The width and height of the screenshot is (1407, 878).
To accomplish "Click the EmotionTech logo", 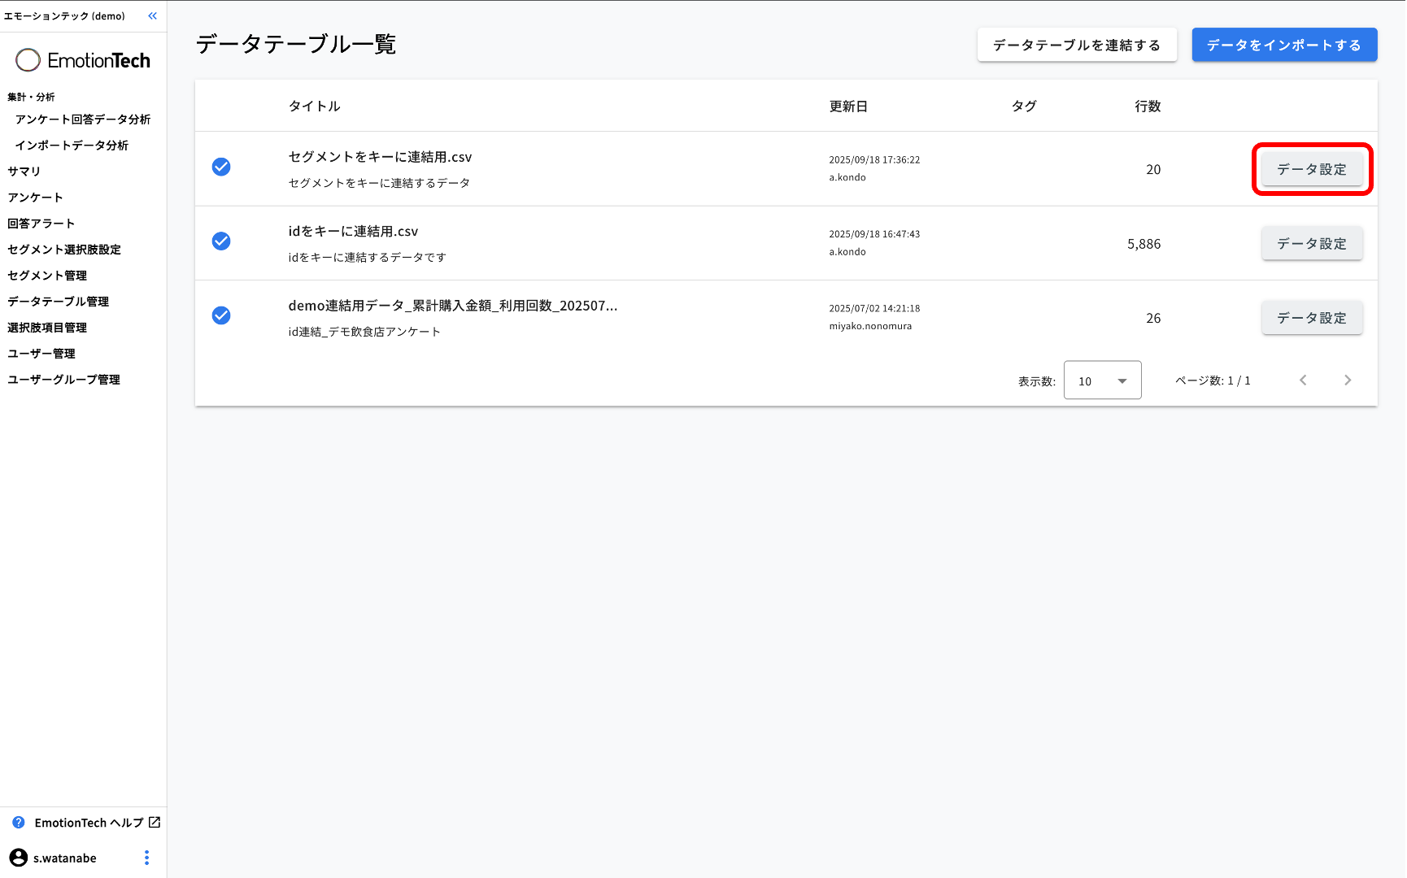I will [83, 60].
